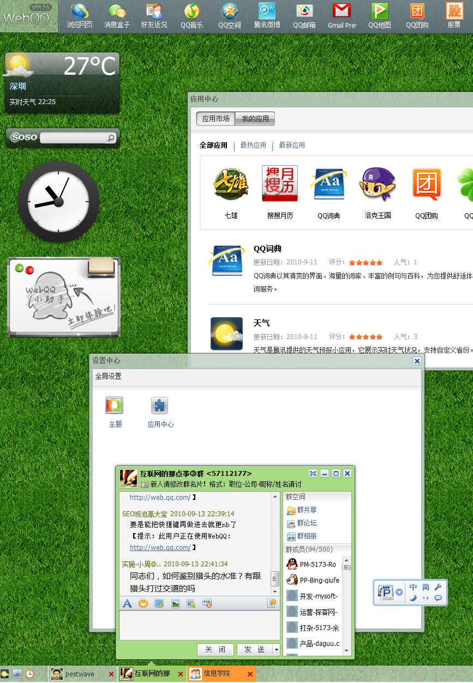Open the IME skin dropdown arrow
Screen dimensions: 473x683
tap(399, 592)
